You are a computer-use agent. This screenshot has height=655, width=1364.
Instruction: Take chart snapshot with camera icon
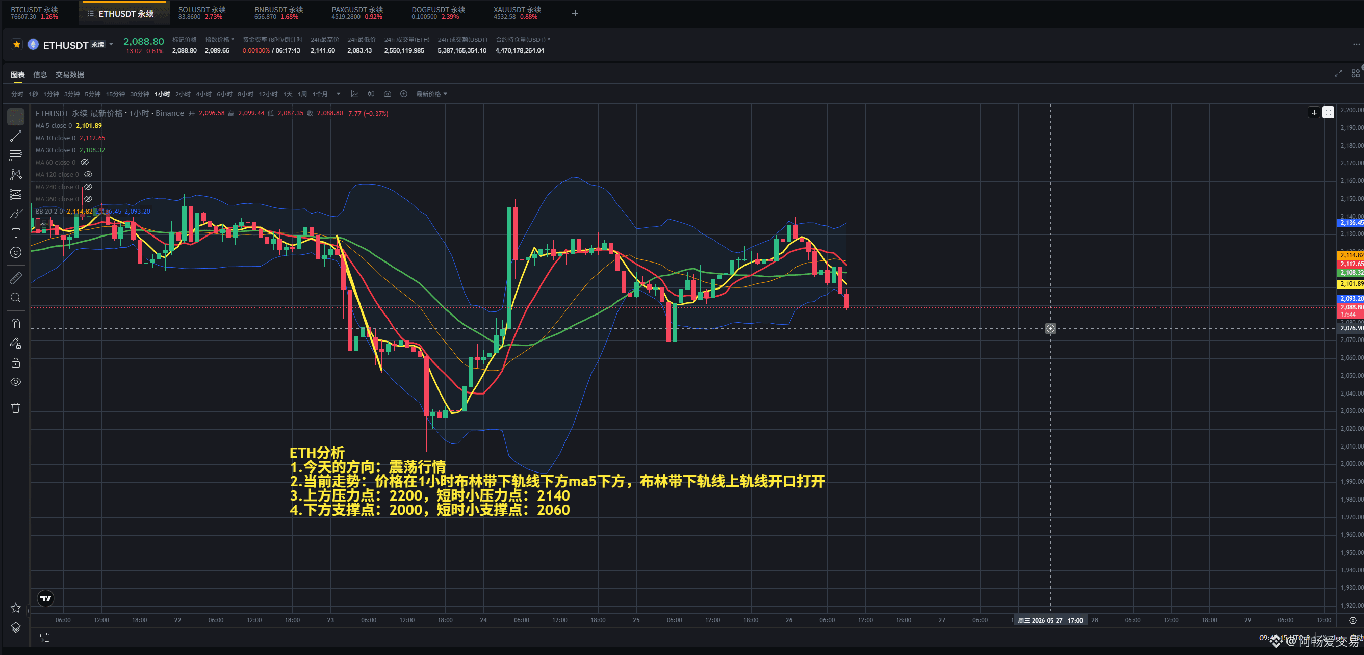tap(388, 94)
